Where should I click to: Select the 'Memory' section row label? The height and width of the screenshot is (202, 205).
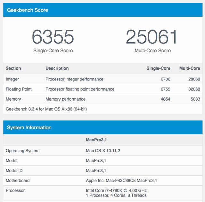point(13,99)
